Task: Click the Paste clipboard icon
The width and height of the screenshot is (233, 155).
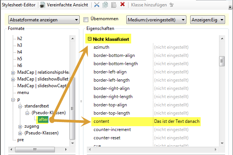Action: coord(113,5)
